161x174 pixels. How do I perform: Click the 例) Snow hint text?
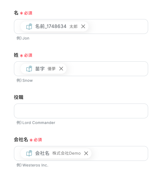click(24, 80)
